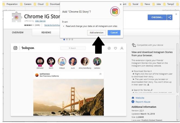
Task: Click the star rating with 2695 reviews
Action: 32,25
